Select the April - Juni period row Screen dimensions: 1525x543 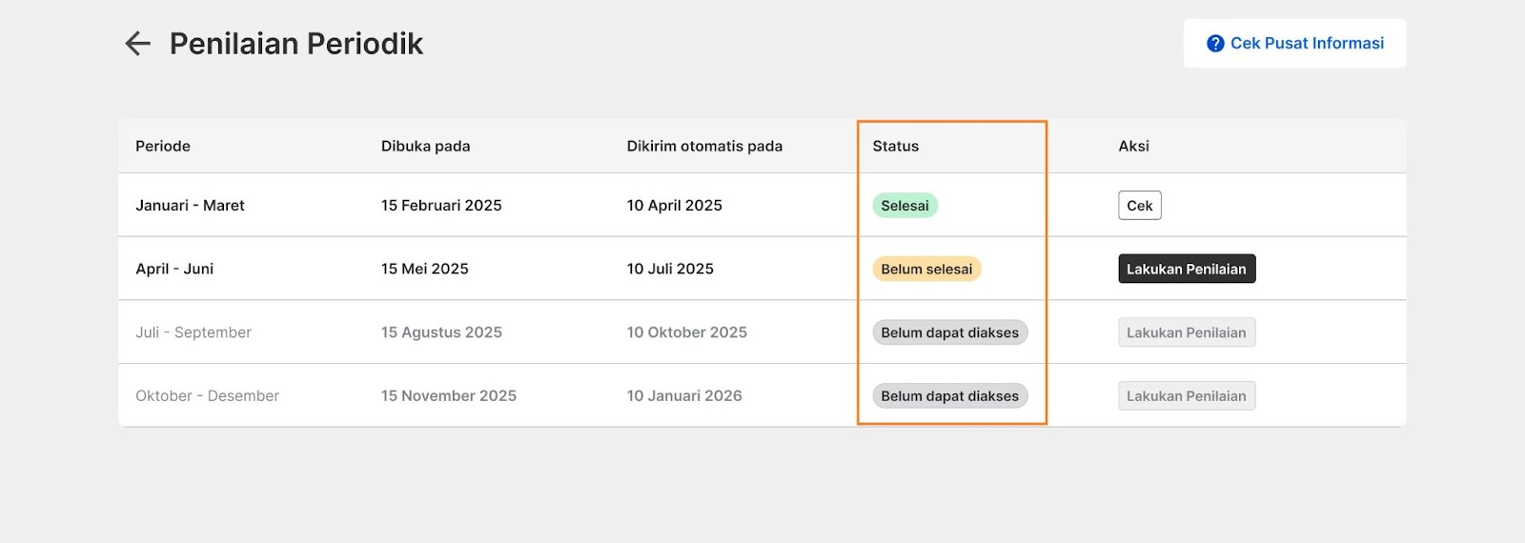762,269
